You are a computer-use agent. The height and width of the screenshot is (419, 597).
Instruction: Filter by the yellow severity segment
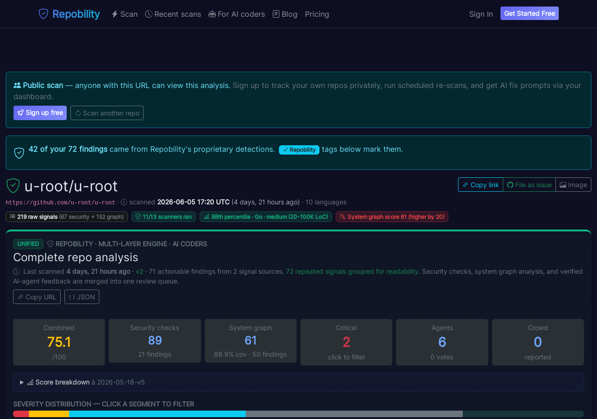coord(49,414)
